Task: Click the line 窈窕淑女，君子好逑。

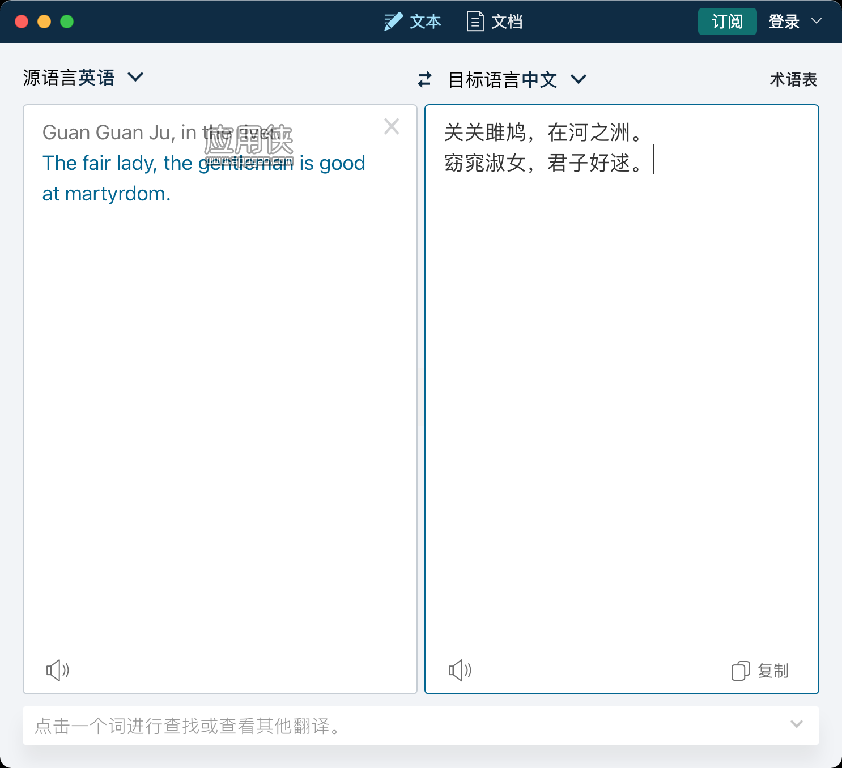Action: [544, 163]
